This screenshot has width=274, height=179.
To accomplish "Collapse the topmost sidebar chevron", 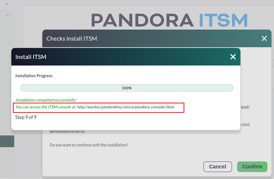I will 7,4.
